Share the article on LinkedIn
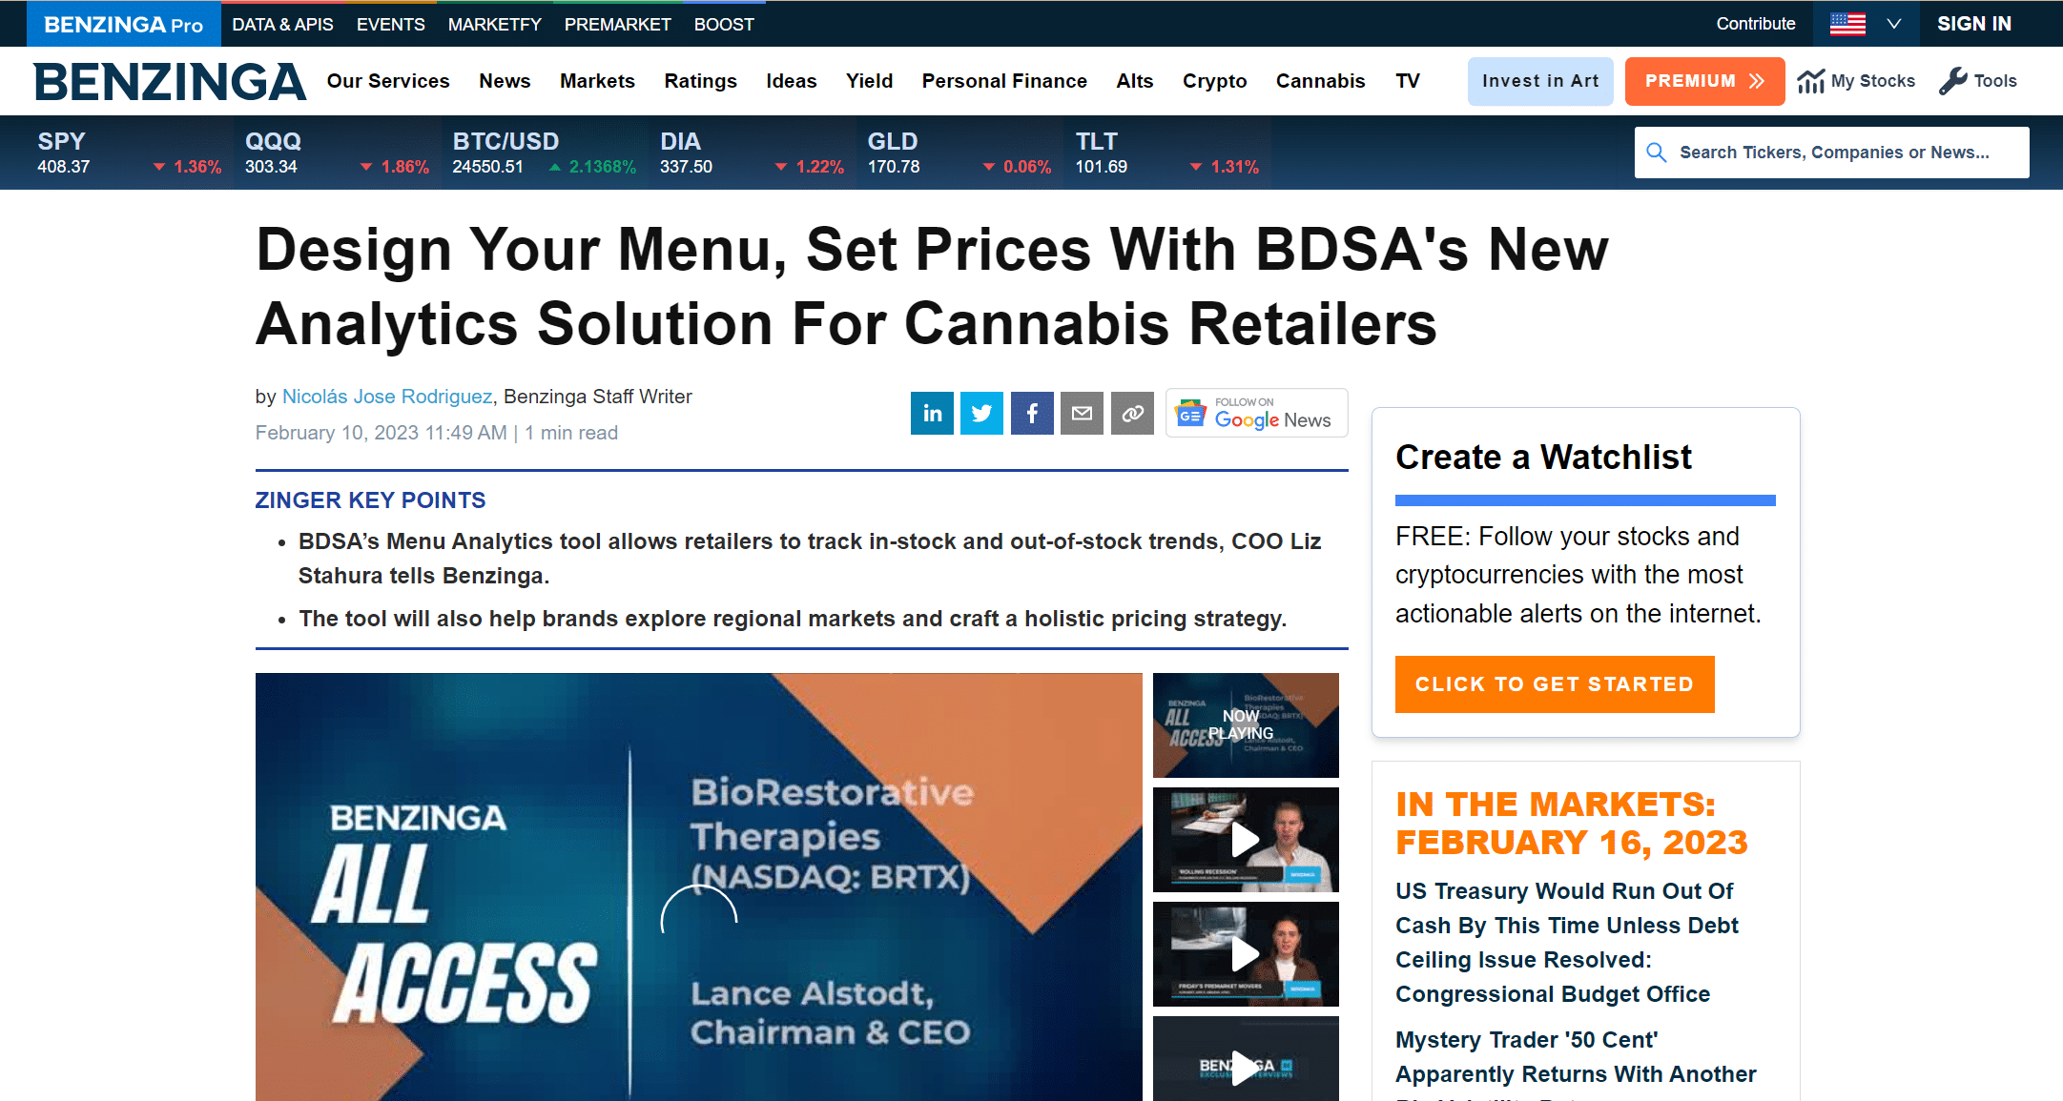The width and height of the screenshot is (2063, 1101). click(932, 413)
